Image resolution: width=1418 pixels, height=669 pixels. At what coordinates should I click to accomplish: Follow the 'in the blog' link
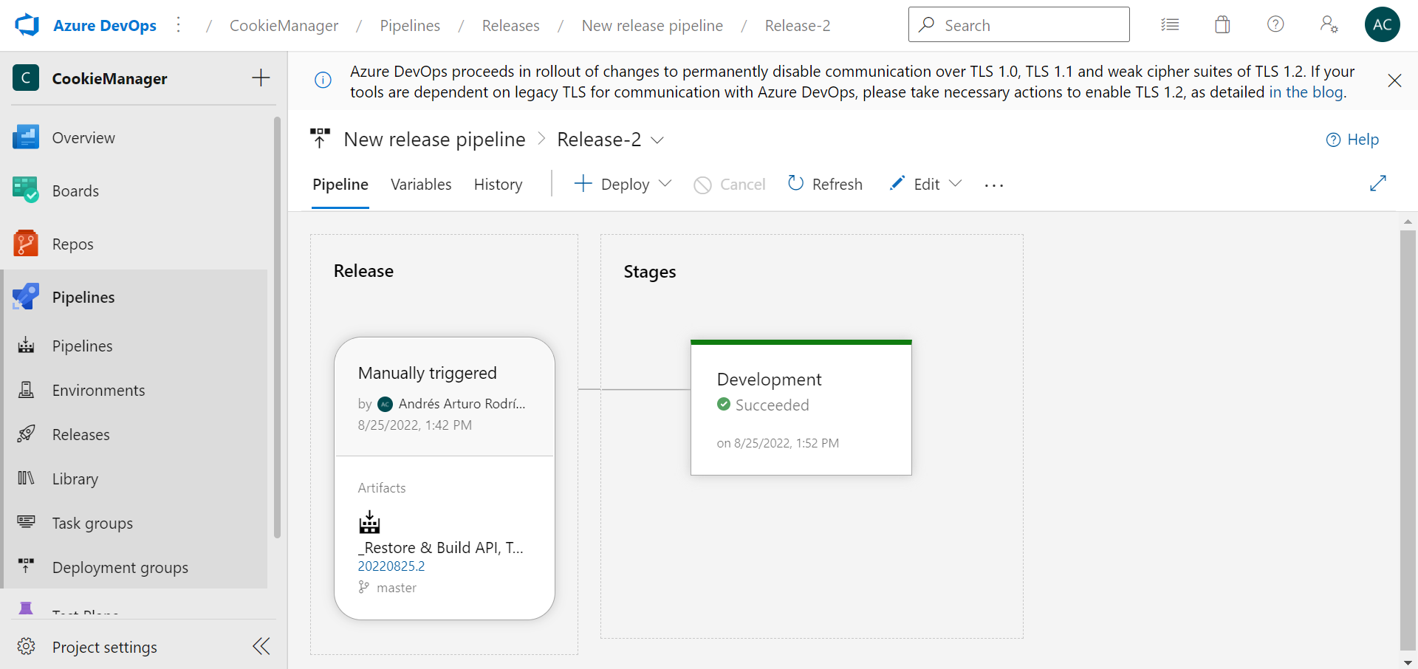pos(1306,92)
